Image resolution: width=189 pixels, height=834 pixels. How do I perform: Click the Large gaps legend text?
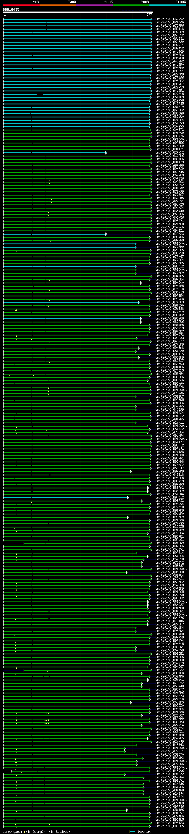tap(36, 831)
